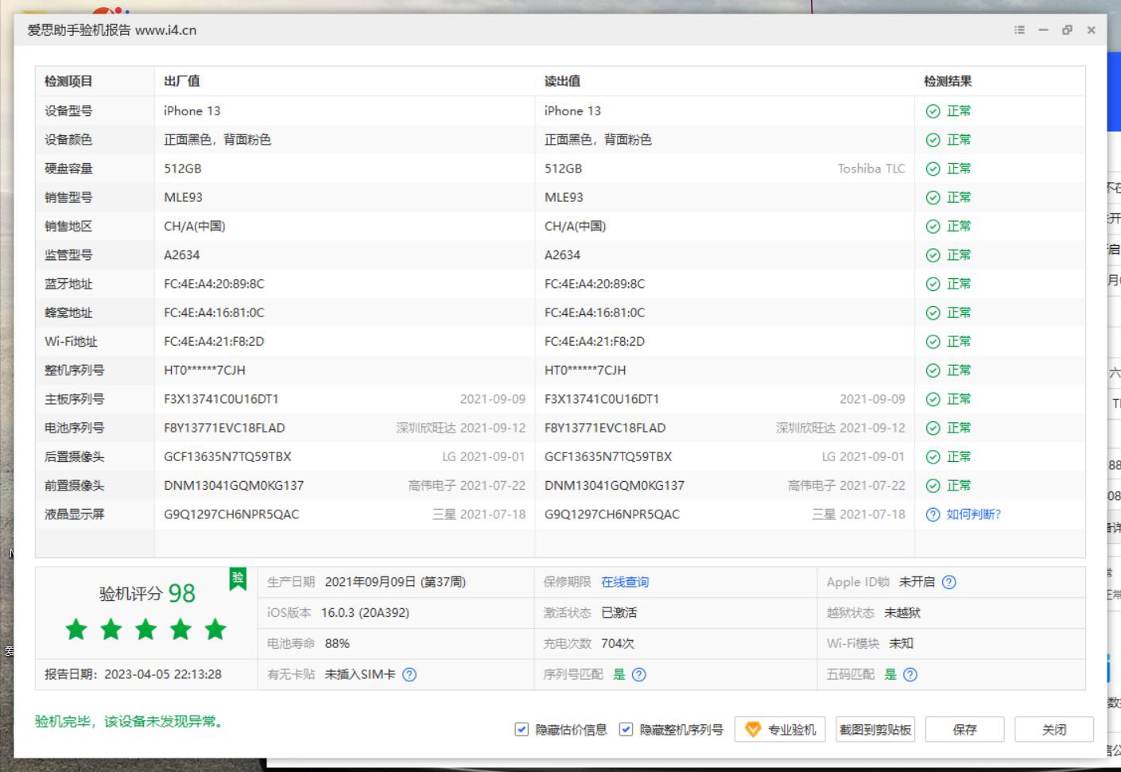Image resolution: width=1121 pixels, height=772 pixels.
Task: Click the first green rating star
Action: pyautogui.click(x=76, y=630)
